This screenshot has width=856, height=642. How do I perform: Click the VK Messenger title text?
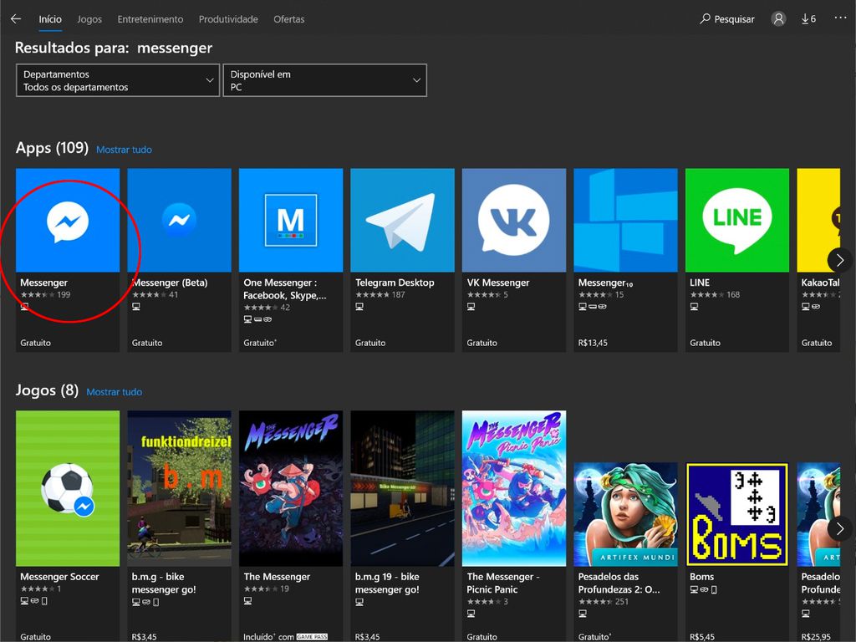(498, 283)
